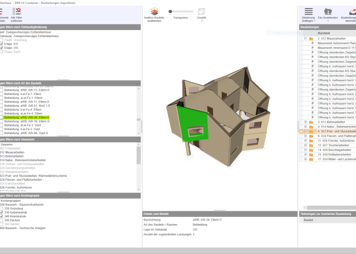Select 'Bekleidung: aLei-Fe-3: Gast' entry
The image size is (356, 254).
click(x=23, y=125)
